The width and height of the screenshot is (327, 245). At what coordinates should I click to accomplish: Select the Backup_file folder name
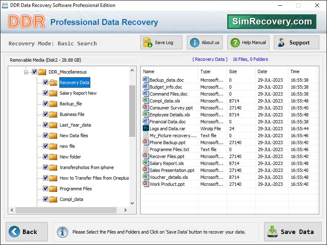pos(71,104)
